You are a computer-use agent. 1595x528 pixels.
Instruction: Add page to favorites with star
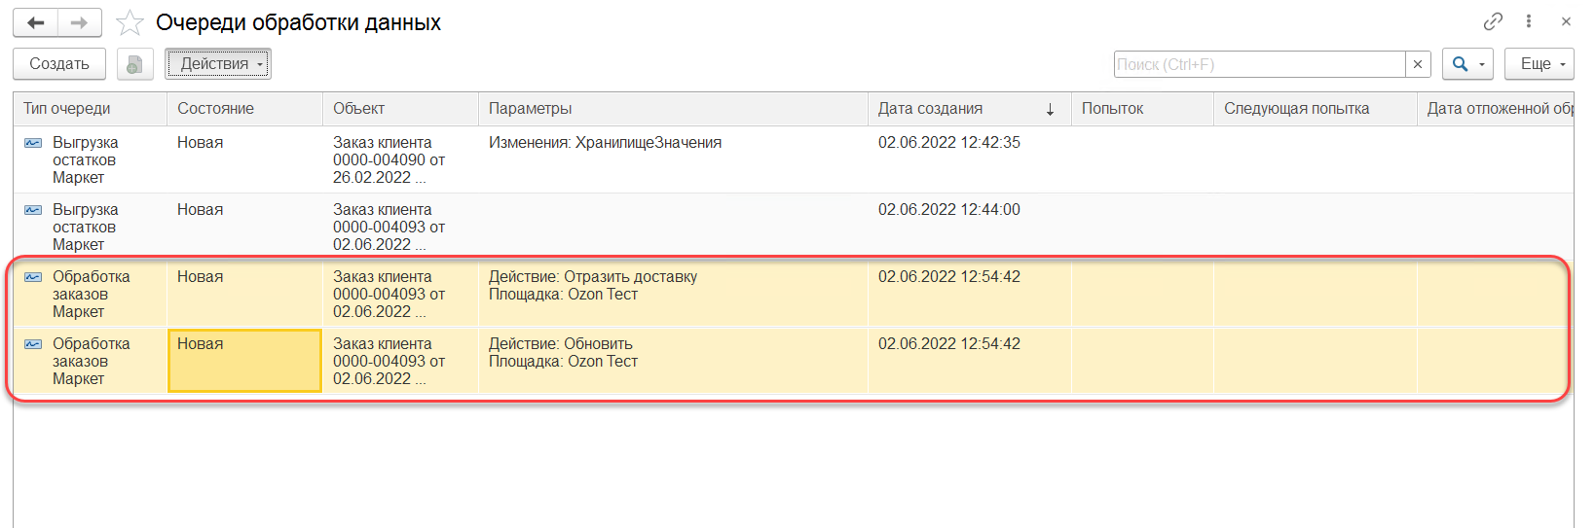130,22
